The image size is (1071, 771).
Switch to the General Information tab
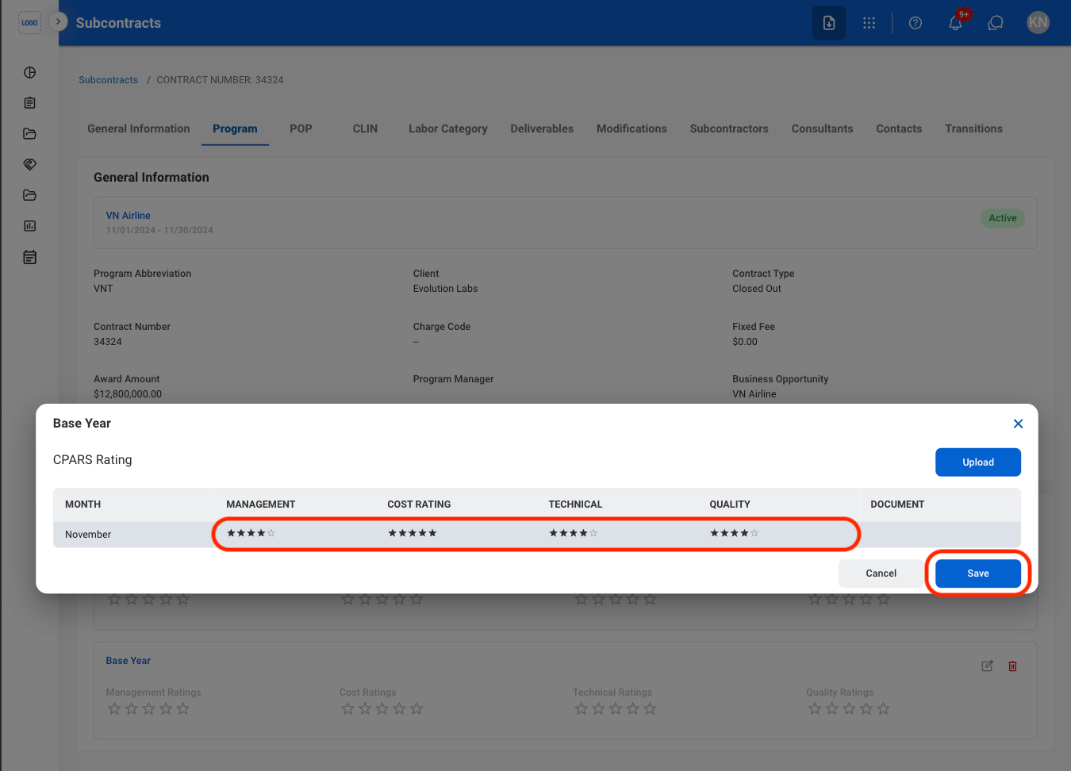(x=139, y=128)
